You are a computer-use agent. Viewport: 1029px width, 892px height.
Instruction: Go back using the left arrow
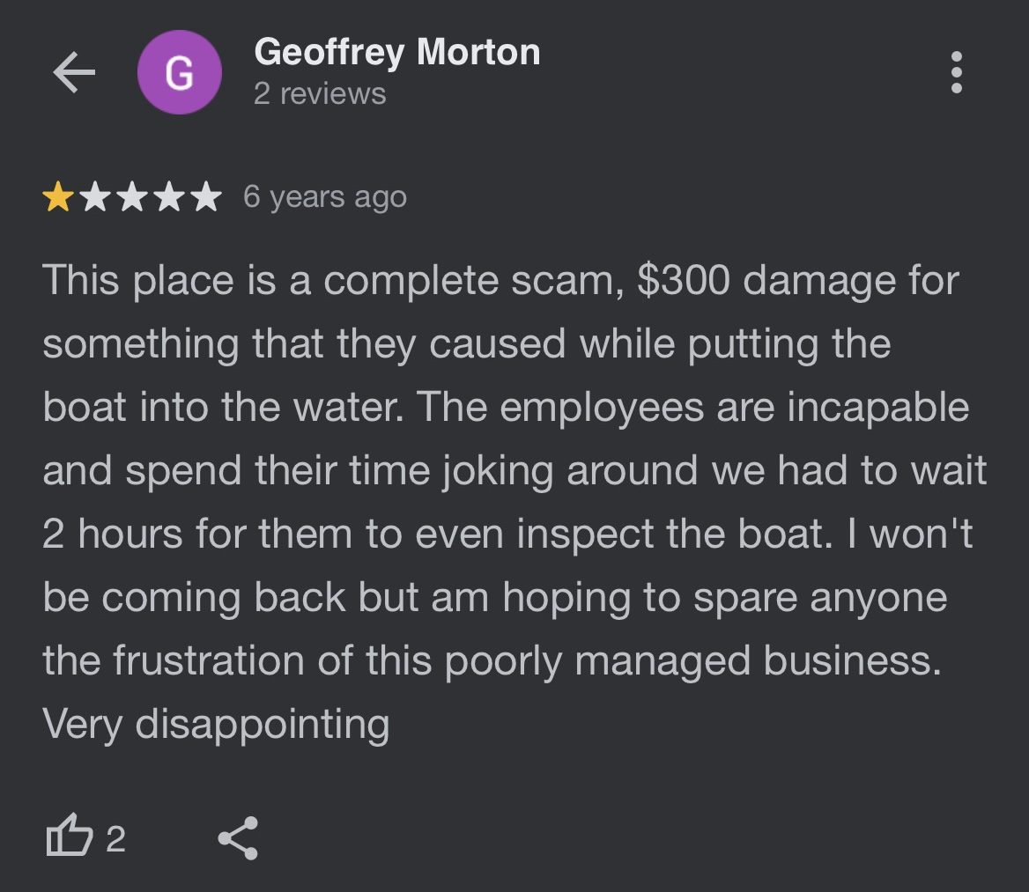coord(74,72)
